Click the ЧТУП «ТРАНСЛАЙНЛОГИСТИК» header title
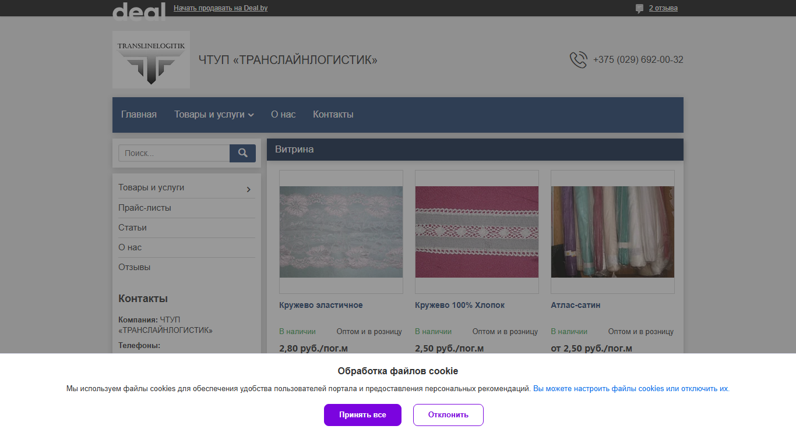 click(288, 59)
